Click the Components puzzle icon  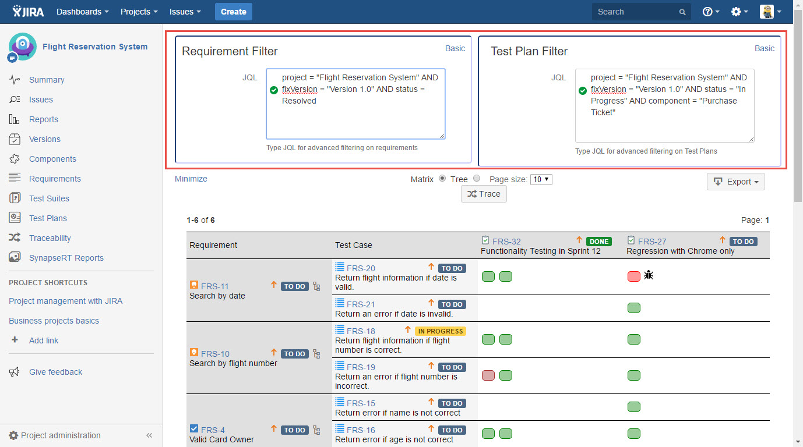click(15, 159)
